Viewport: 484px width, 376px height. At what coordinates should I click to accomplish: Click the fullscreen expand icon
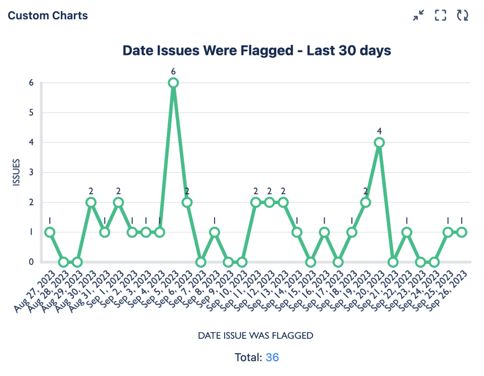(441, 15)
